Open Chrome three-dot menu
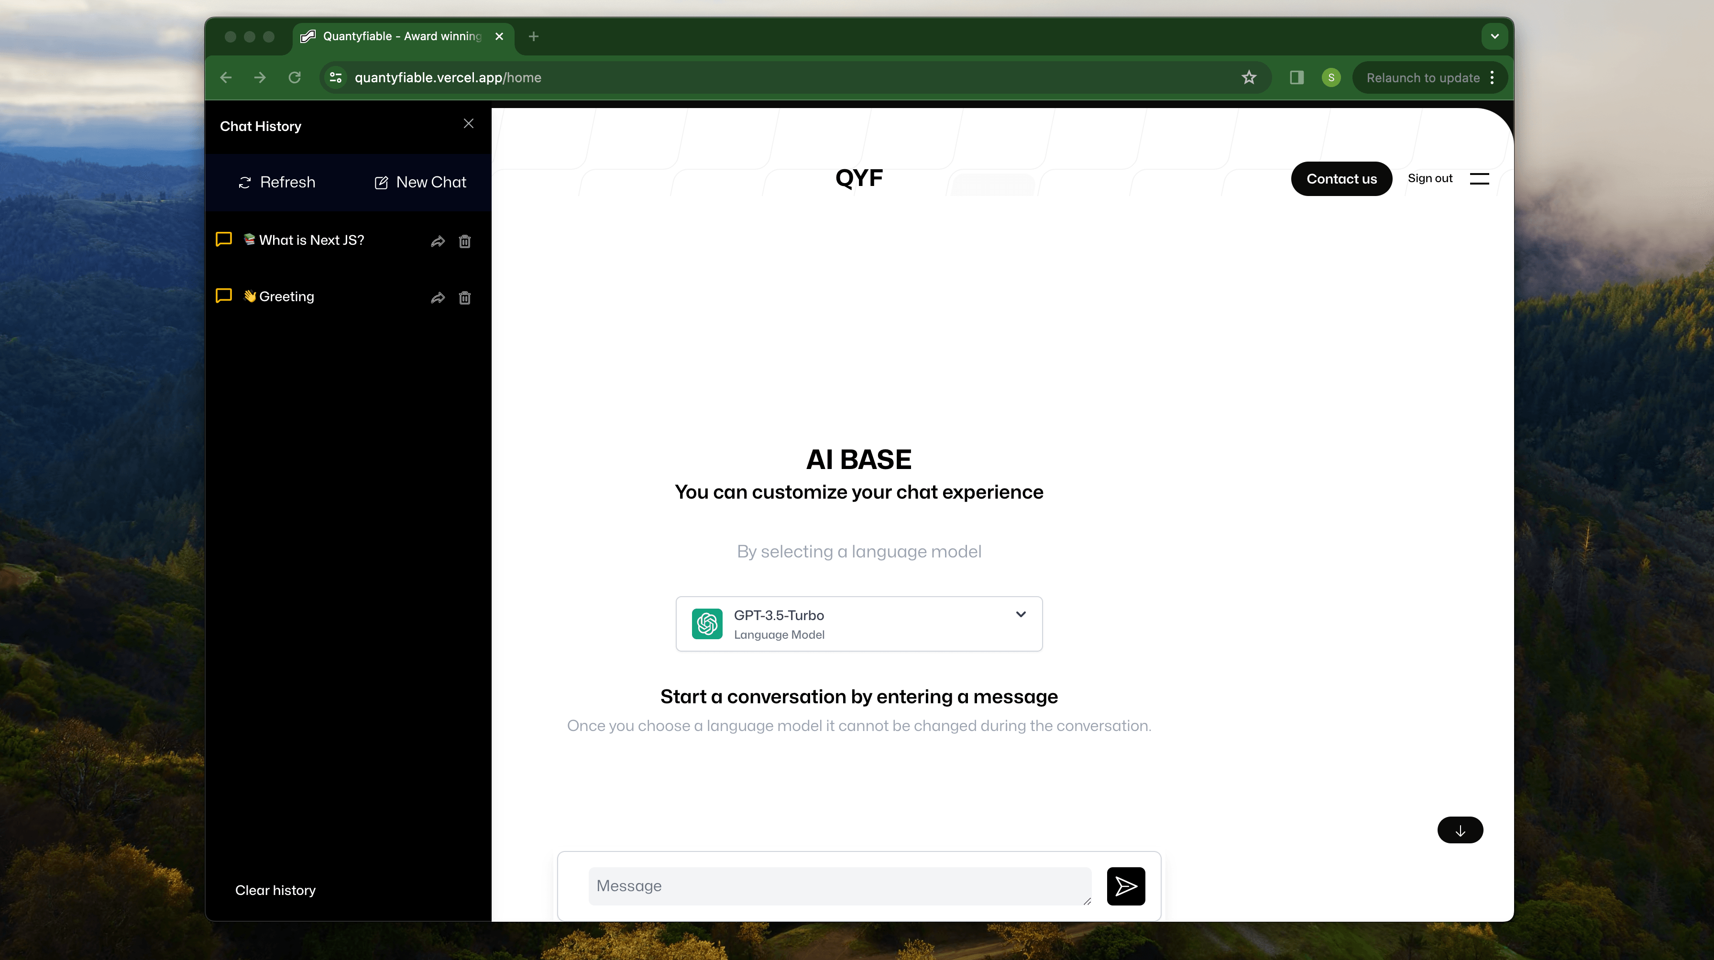The height and width of the screenshot is (960, 1714). click(1493, 78)
